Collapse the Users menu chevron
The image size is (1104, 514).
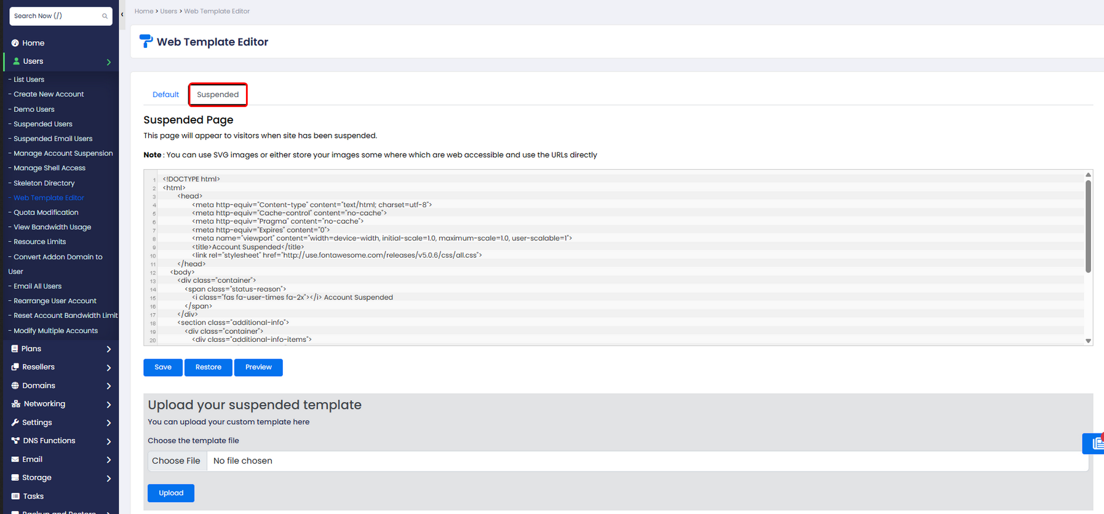coord(109,62)
